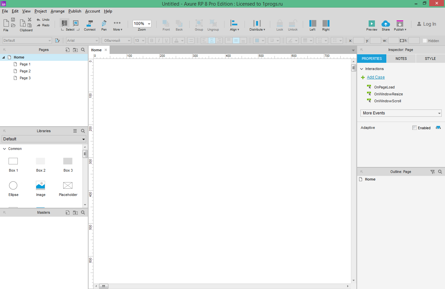Viewport: 445px width, 289px height.
Task: Click the Share cloud icon
Action: coord(386,24)
